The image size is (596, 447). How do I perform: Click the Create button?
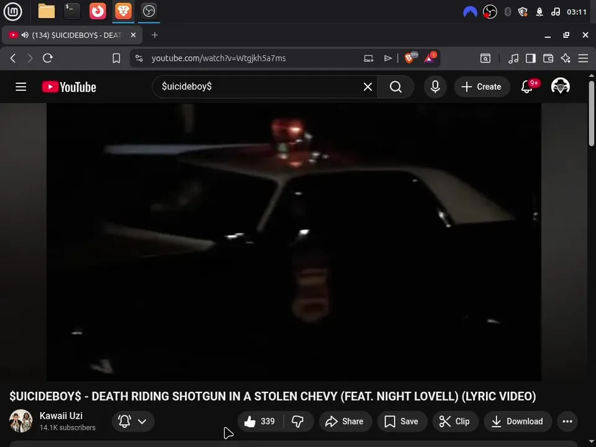coord(482,87)
